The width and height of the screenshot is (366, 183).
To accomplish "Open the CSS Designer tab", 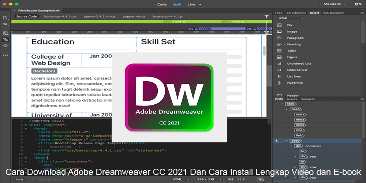I will point(333,13).
